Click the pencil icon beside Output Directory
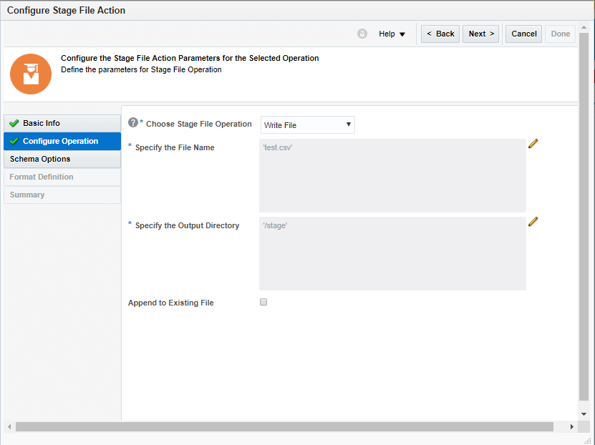Screen dimensions: 595x445 pos(533,222)
